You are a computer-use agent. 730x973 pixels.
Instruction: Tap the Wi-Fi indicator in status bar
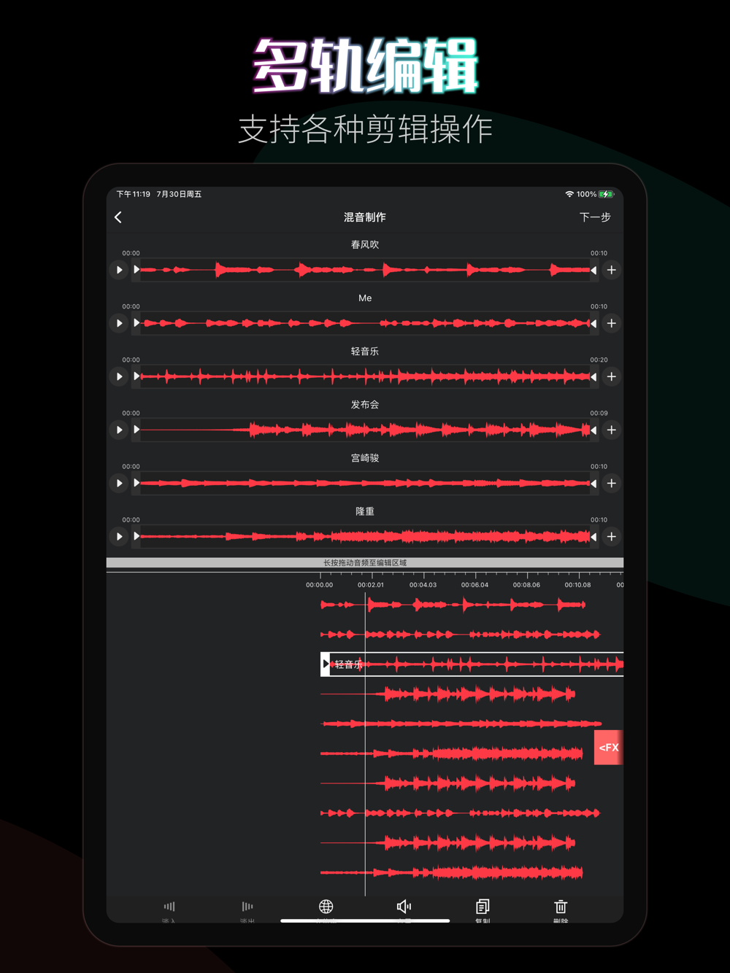pyautogui.click(x=569, y=194)
